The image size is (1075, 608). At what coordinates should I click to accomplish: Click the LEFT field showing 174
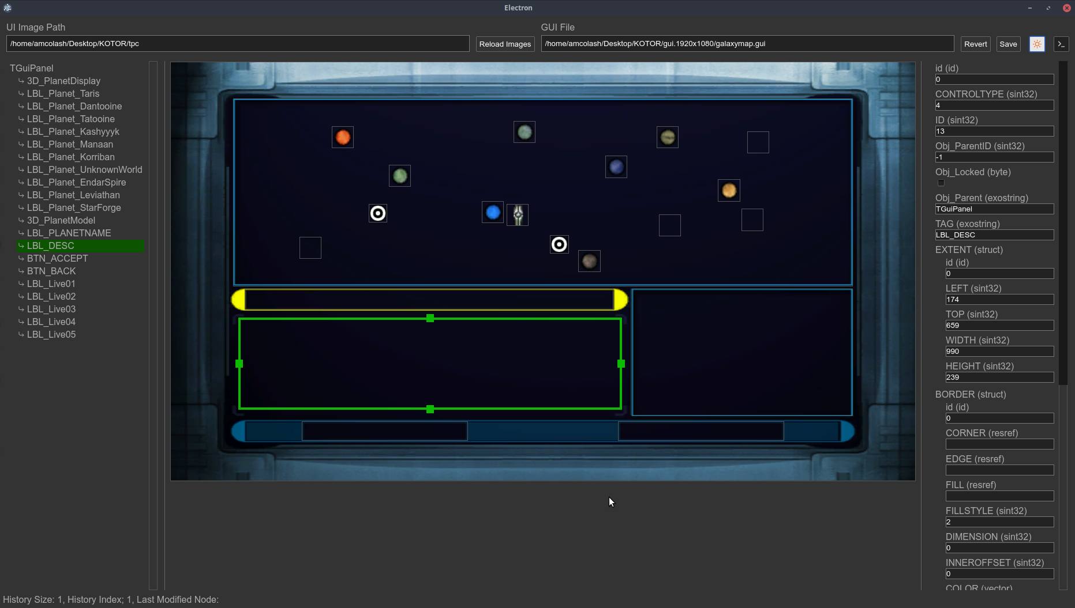[999, 300]
